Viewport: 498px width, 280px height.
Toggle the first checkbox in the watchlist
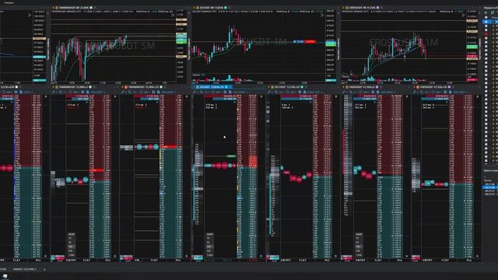tap(486, 17)
